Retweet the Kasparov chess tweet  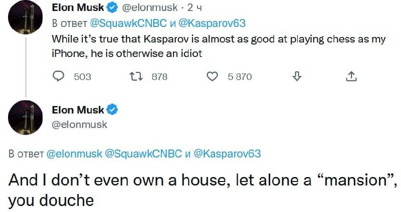click(134, 76)
